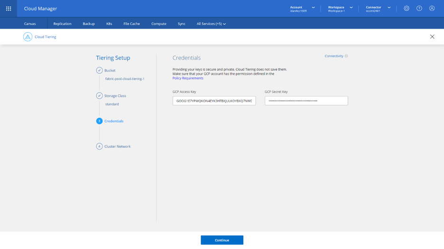Open the All Services (+5) menu
This screenshot has width=444, height=249.
point(211,24)
